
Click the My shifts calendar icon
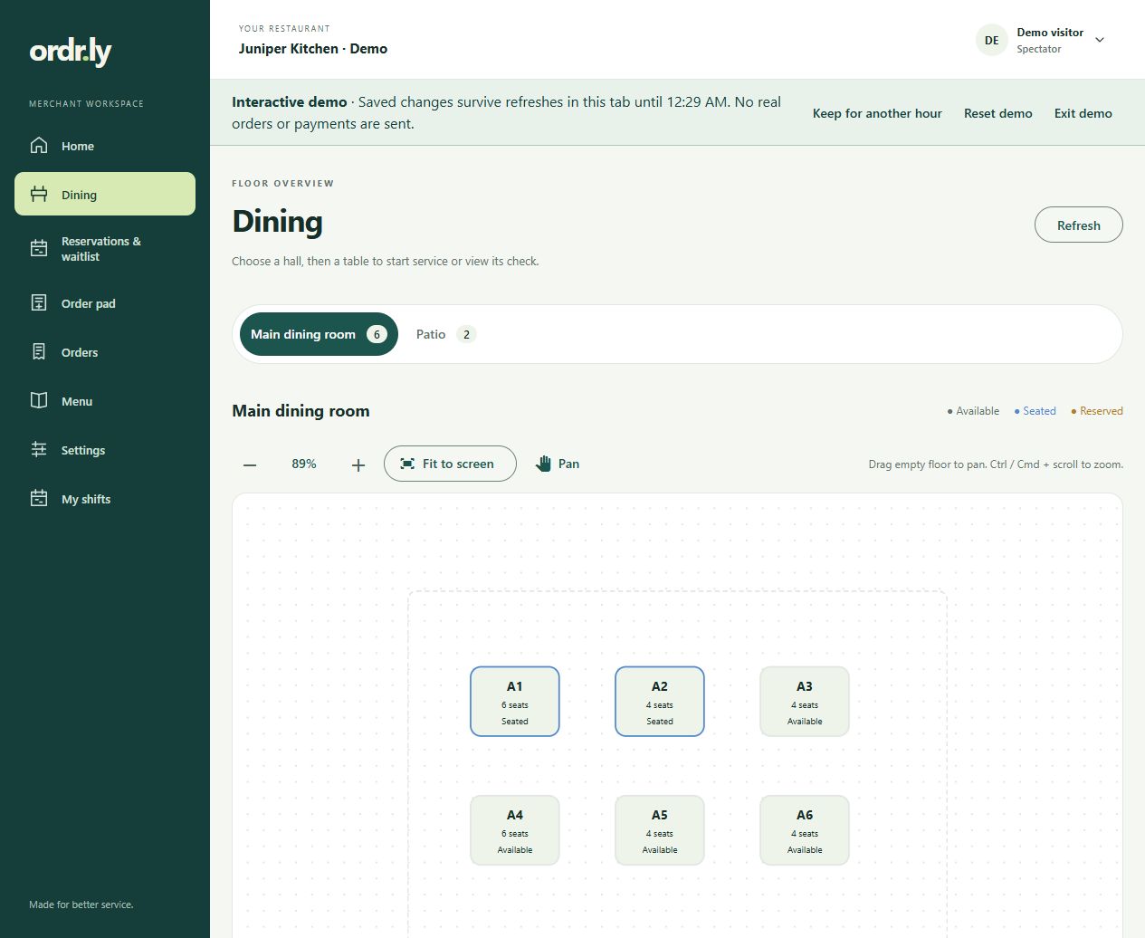coord(39,498)
